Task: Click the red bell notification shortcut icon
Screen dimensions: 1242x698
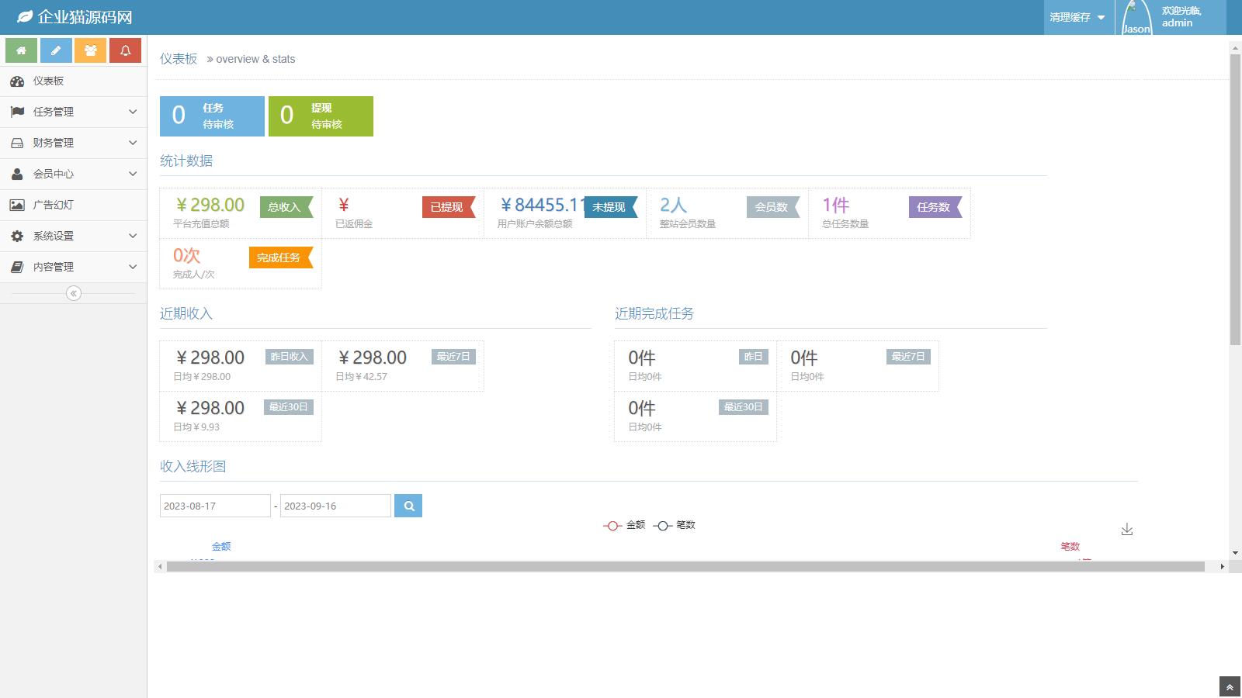Action: point(125,50)
